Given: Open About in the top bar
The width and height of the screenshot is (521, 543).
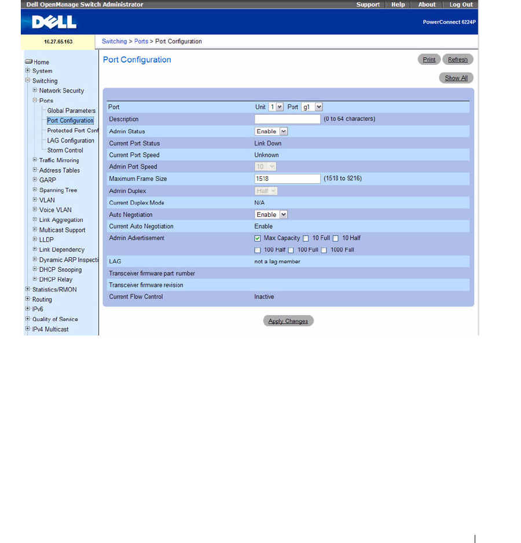Looking at the screenshot, I should (427, 5).
